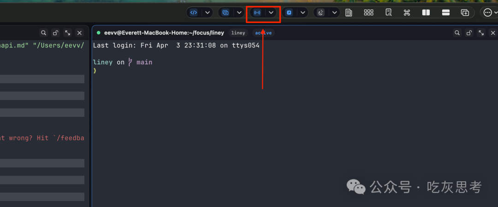498x207 pixels.
Task: Click the 'main' git branch text
Action: pos(144,62)
